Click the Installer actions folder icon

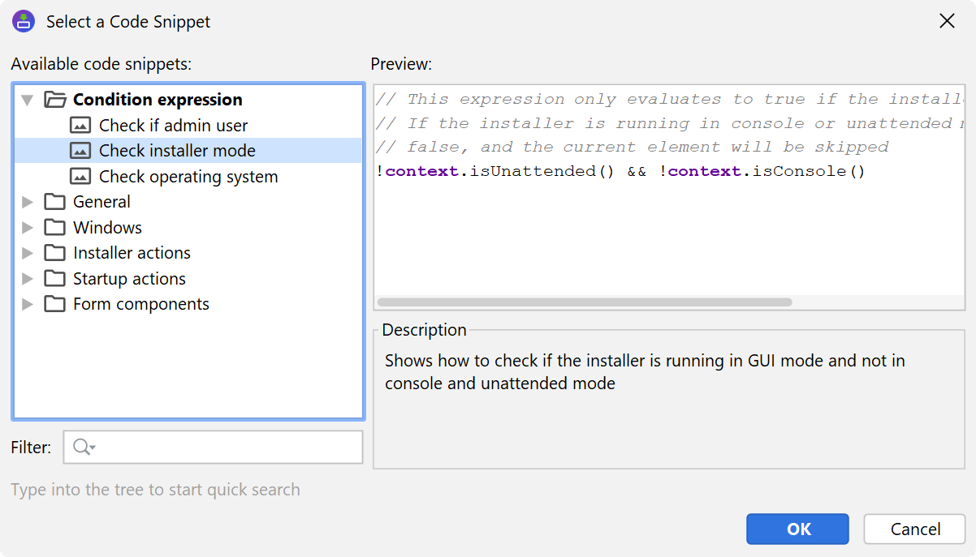tap(54, 253)
